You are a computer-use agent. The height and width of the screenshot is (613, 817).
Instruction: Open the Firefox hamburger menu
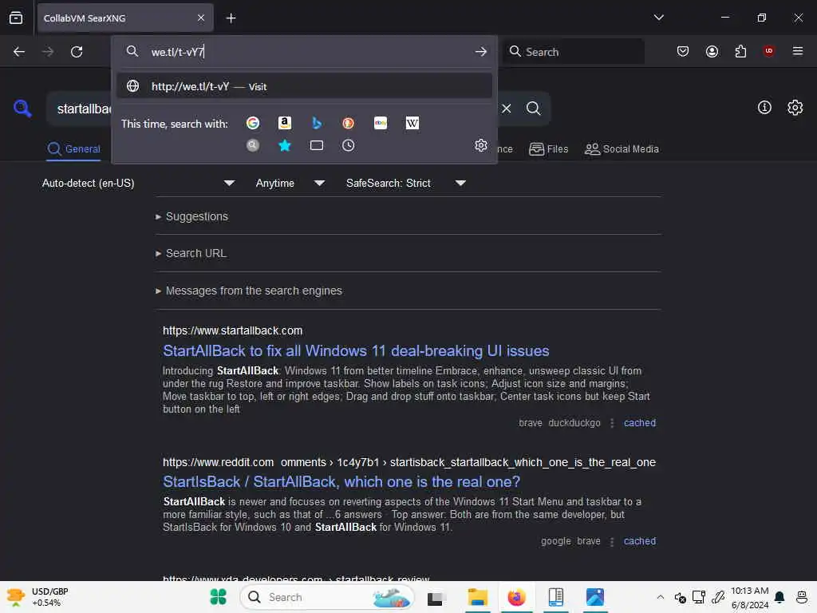click(798, 51)
